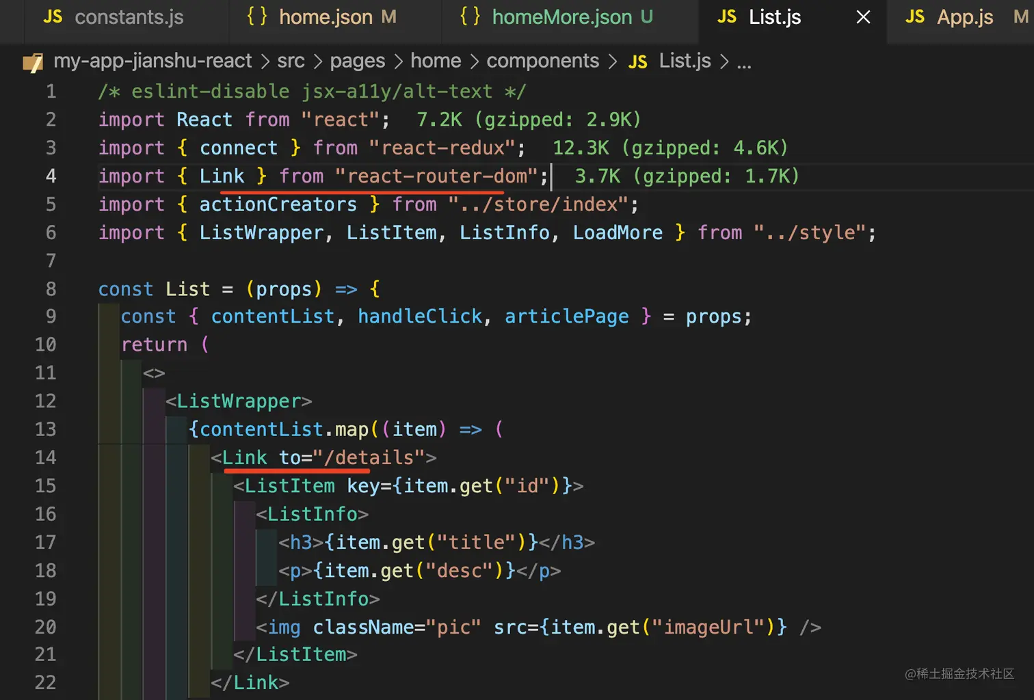Screen dimensions: 1034x700
Task: Click connect in the react-redux import
Action: [x=239, y=148]
